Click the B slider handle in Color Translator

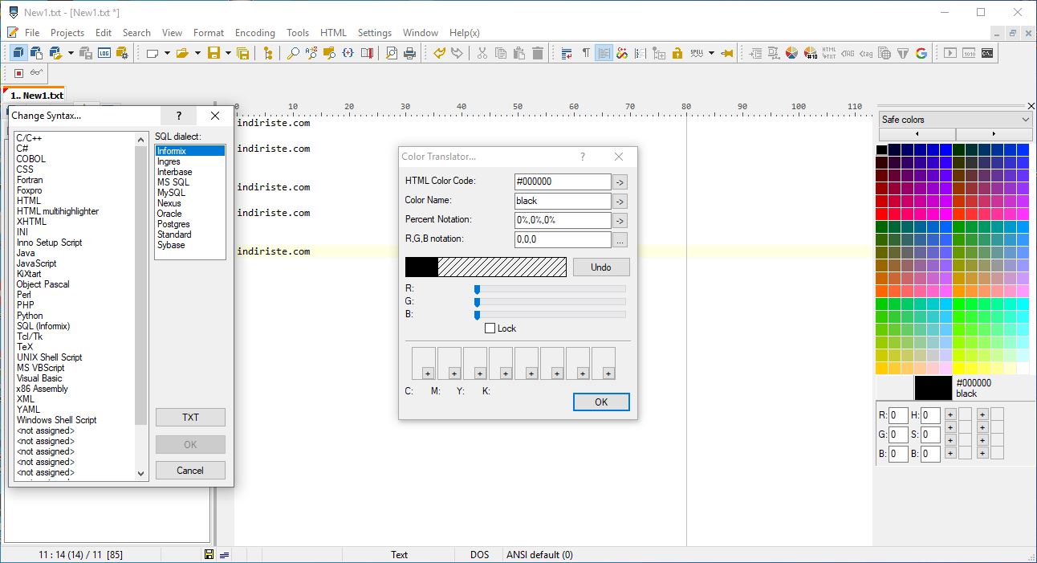(x=477, y=315)
